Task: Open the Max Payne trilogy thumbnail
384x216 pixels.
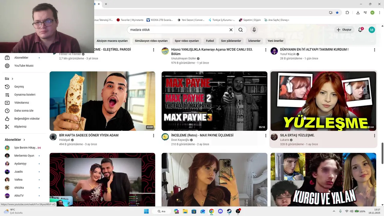Action: (214, 101)
